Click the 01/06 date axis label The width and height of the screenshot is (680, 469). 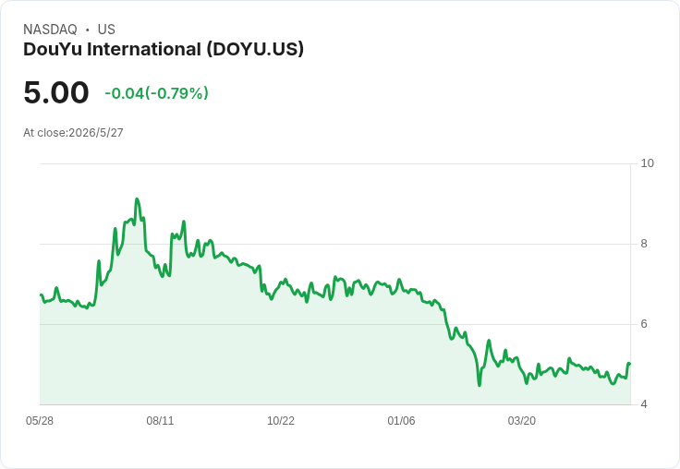pos(401,421)
